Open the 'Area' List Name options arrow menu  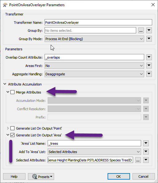146,143
